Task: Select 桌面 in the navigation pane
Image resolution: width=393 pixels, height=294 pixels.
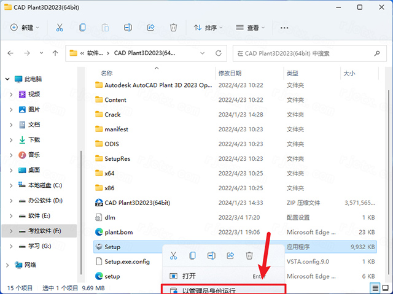Action: pyautogui.click(x=29, y=170)
